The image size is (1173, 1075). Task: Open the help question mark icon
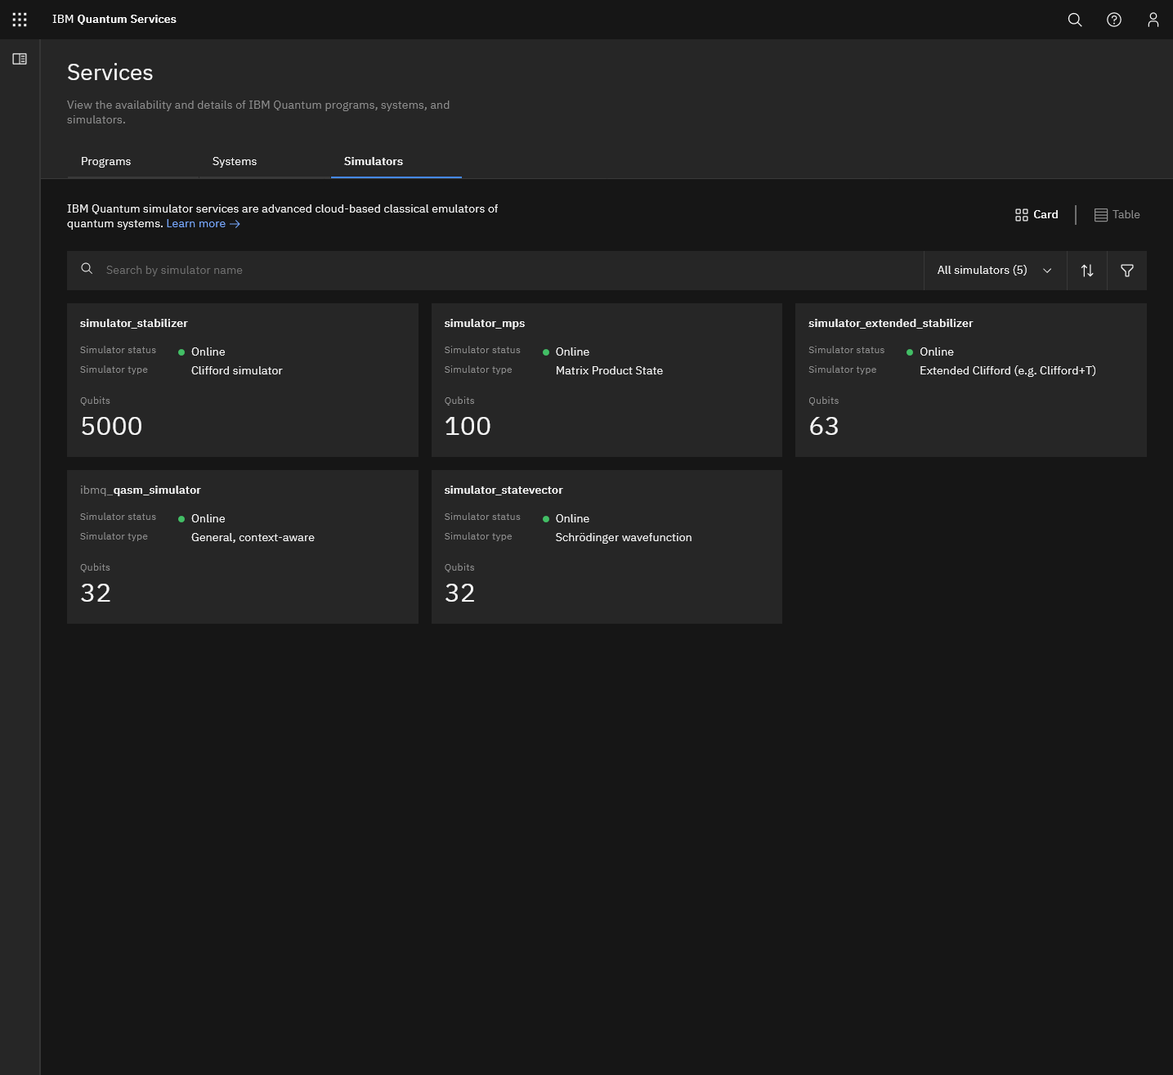(1114, 20)
